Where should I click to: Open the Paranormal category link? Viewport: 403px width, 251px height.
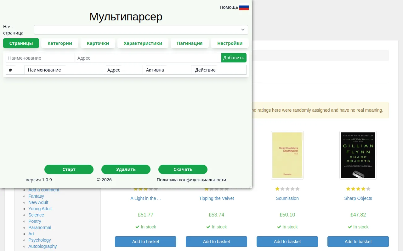coord(40,227)
